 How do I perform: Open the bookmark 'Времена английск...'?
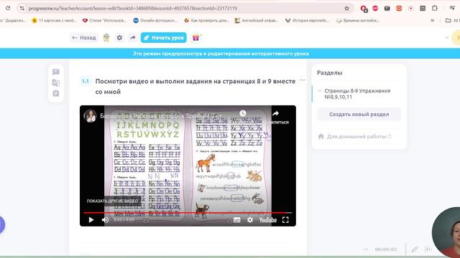pos(358,21)
